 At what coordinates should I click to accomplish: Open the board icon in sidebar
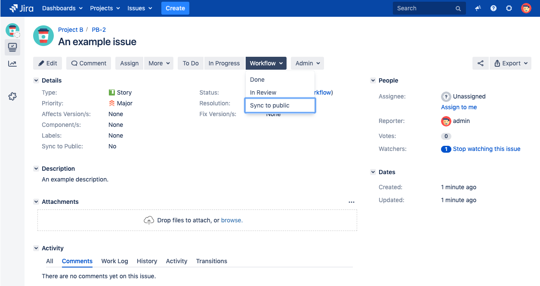(12, 47)
